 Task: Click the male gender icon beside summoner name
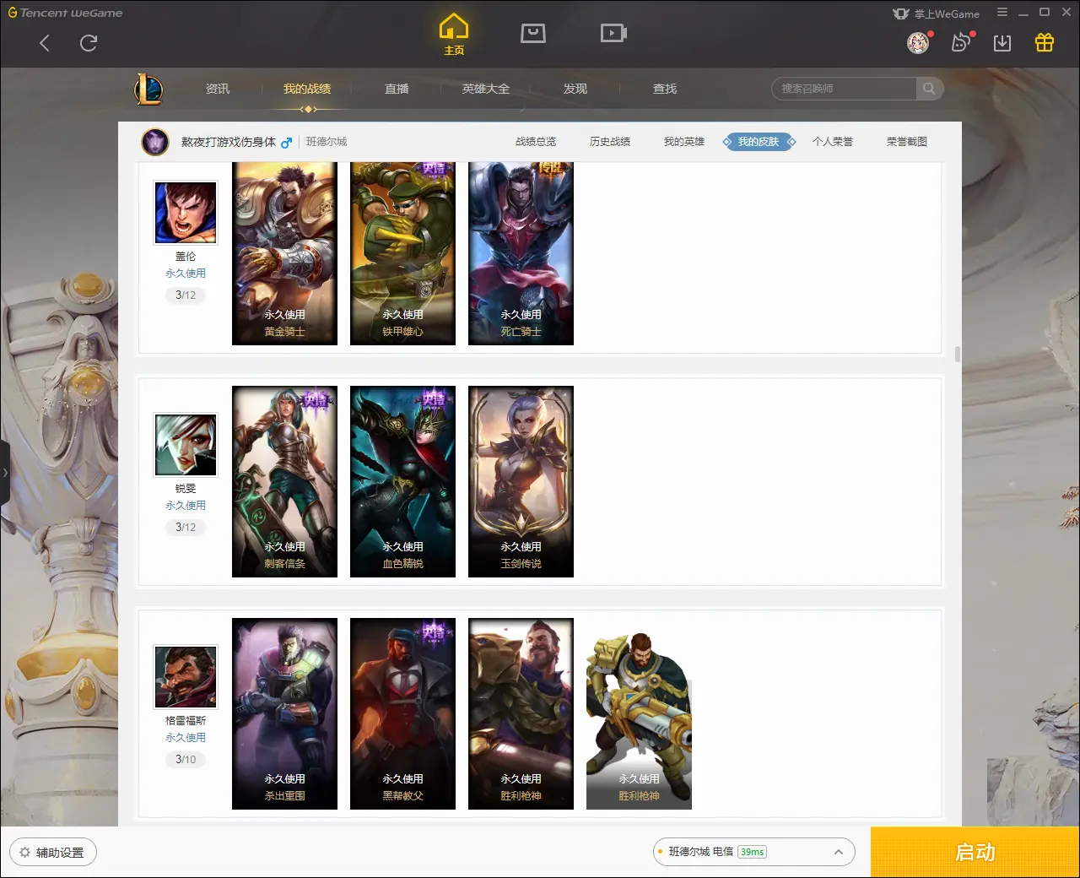(x=287, y=143)
